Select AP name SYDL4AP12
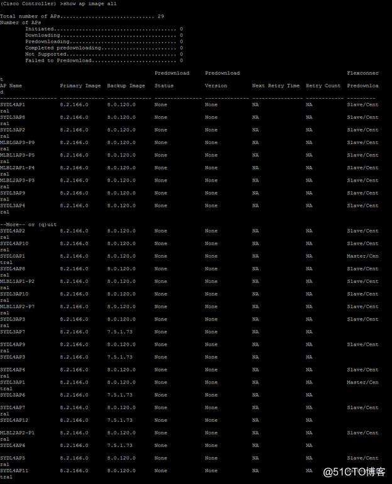392x484 pixels. point(14,421)
